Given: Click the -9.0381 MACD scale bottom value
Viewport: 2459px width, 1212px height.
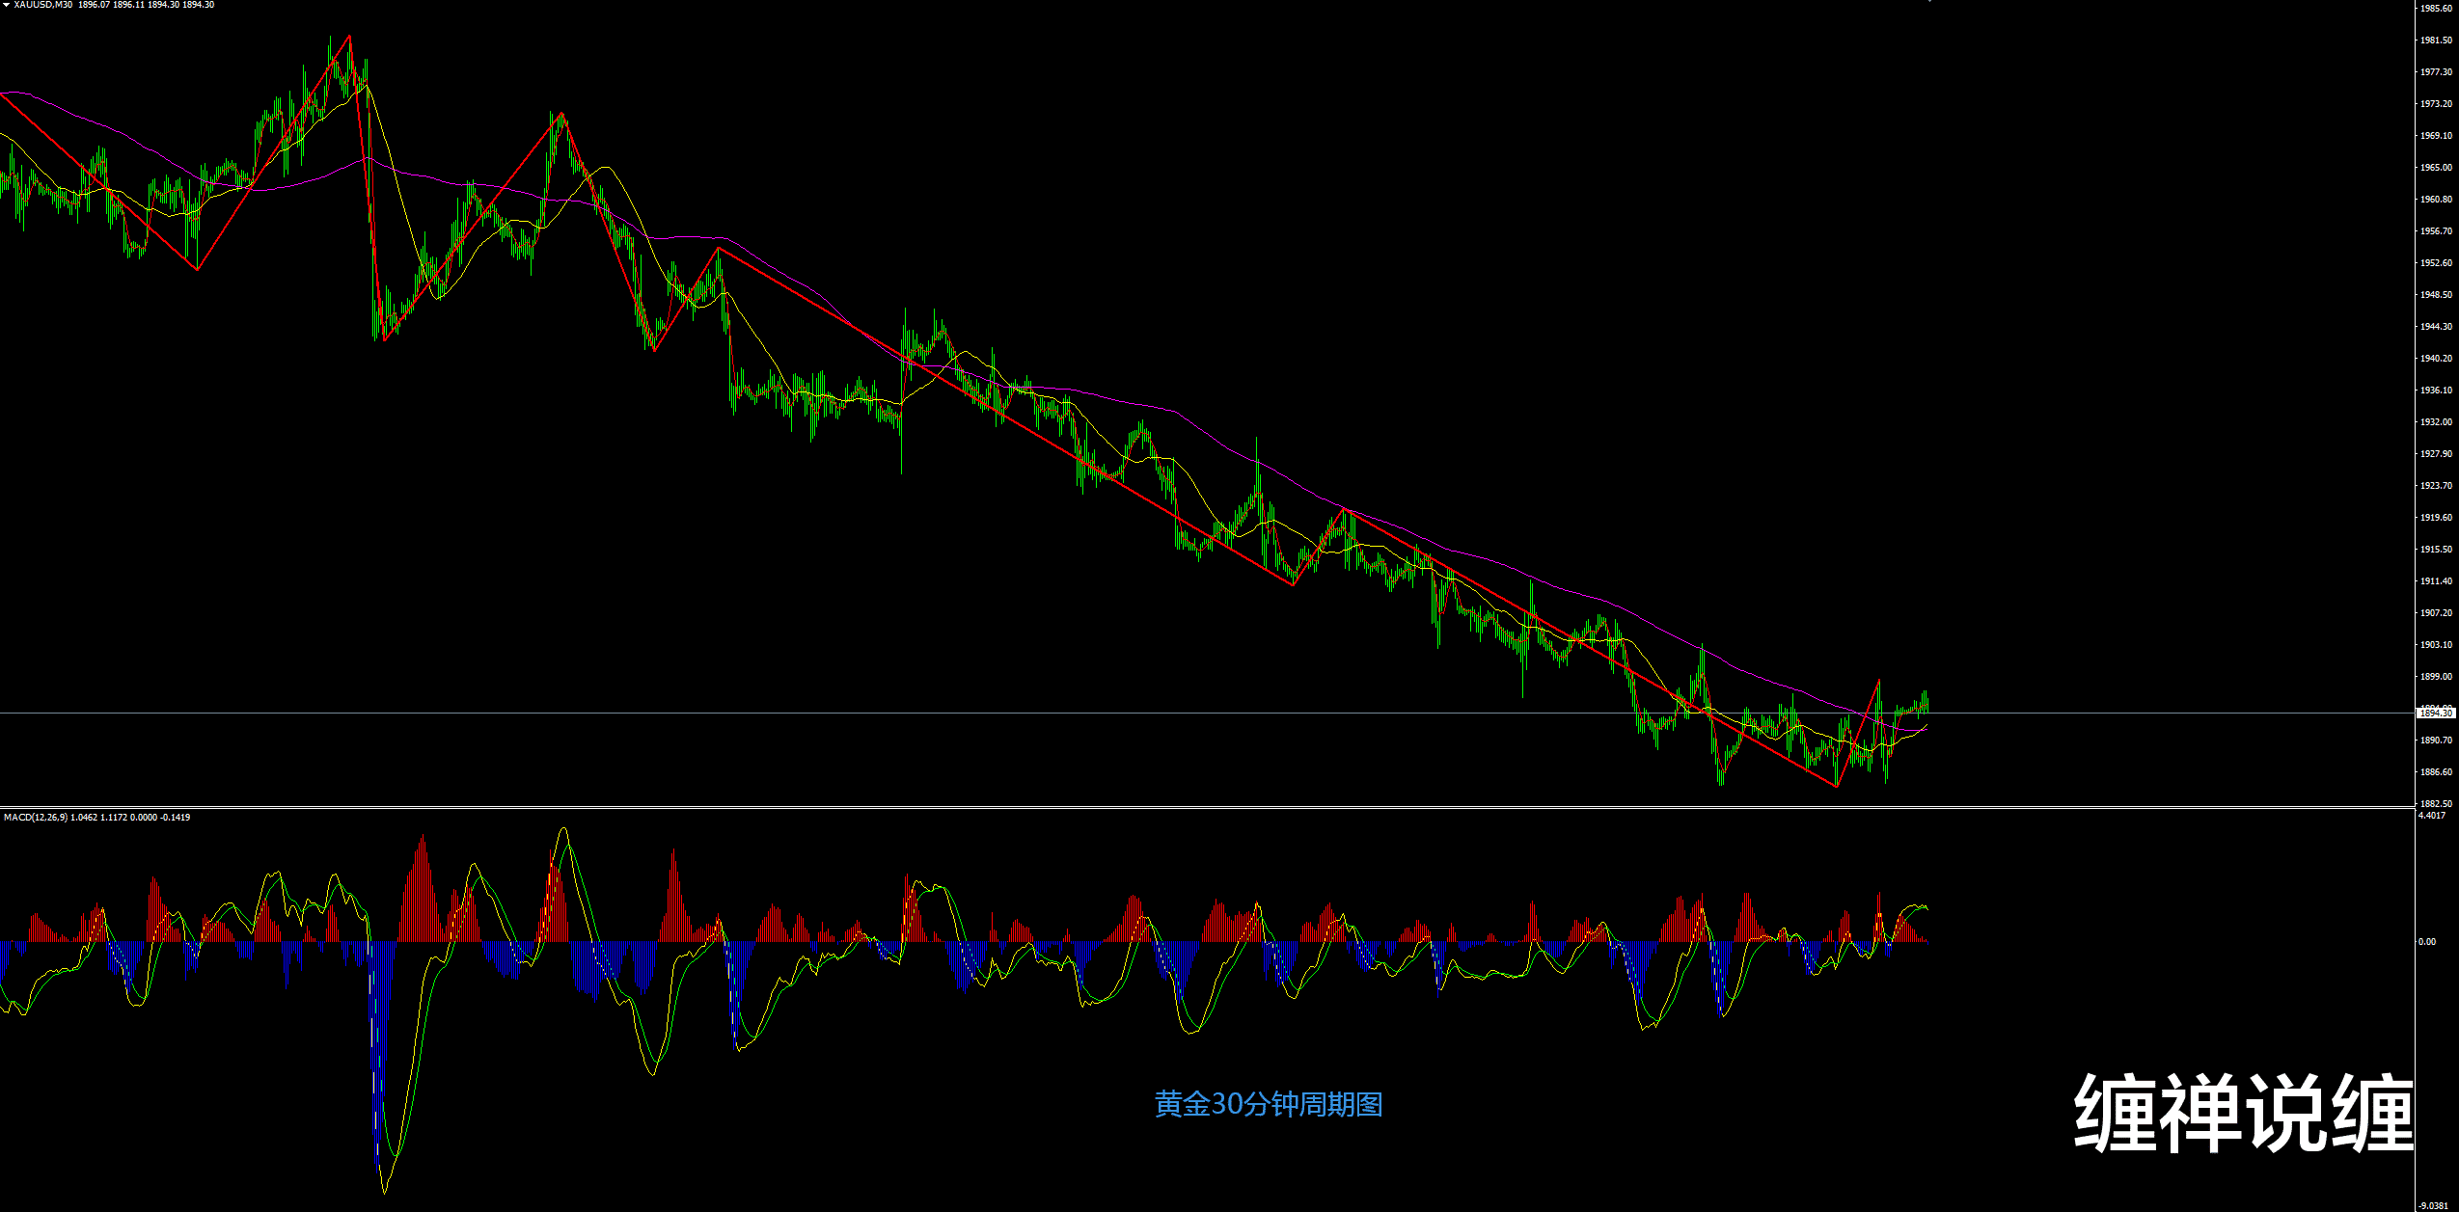Looking at the screenshot, I should pos(2433,1205).
